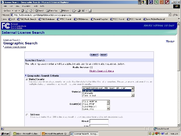Open the Back button history dropdown arrow
Screen dimensions: 181x136
point(13,11)
